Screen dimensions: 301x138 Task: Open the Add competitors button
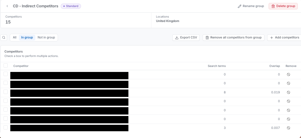pyautogui.click(x=285, y=38)
